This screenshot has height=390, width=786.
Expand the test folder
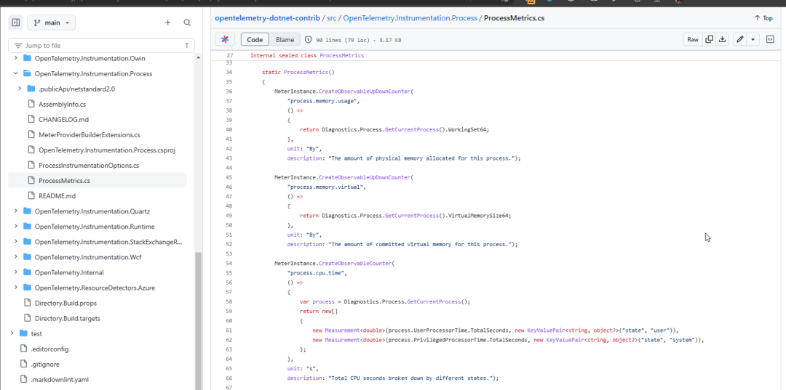click(x=12, y=333)
